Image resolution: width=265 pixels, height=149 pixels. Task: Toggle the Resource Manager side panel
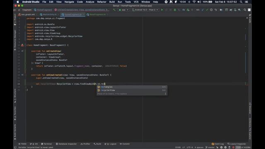click(x=15, y=40)
